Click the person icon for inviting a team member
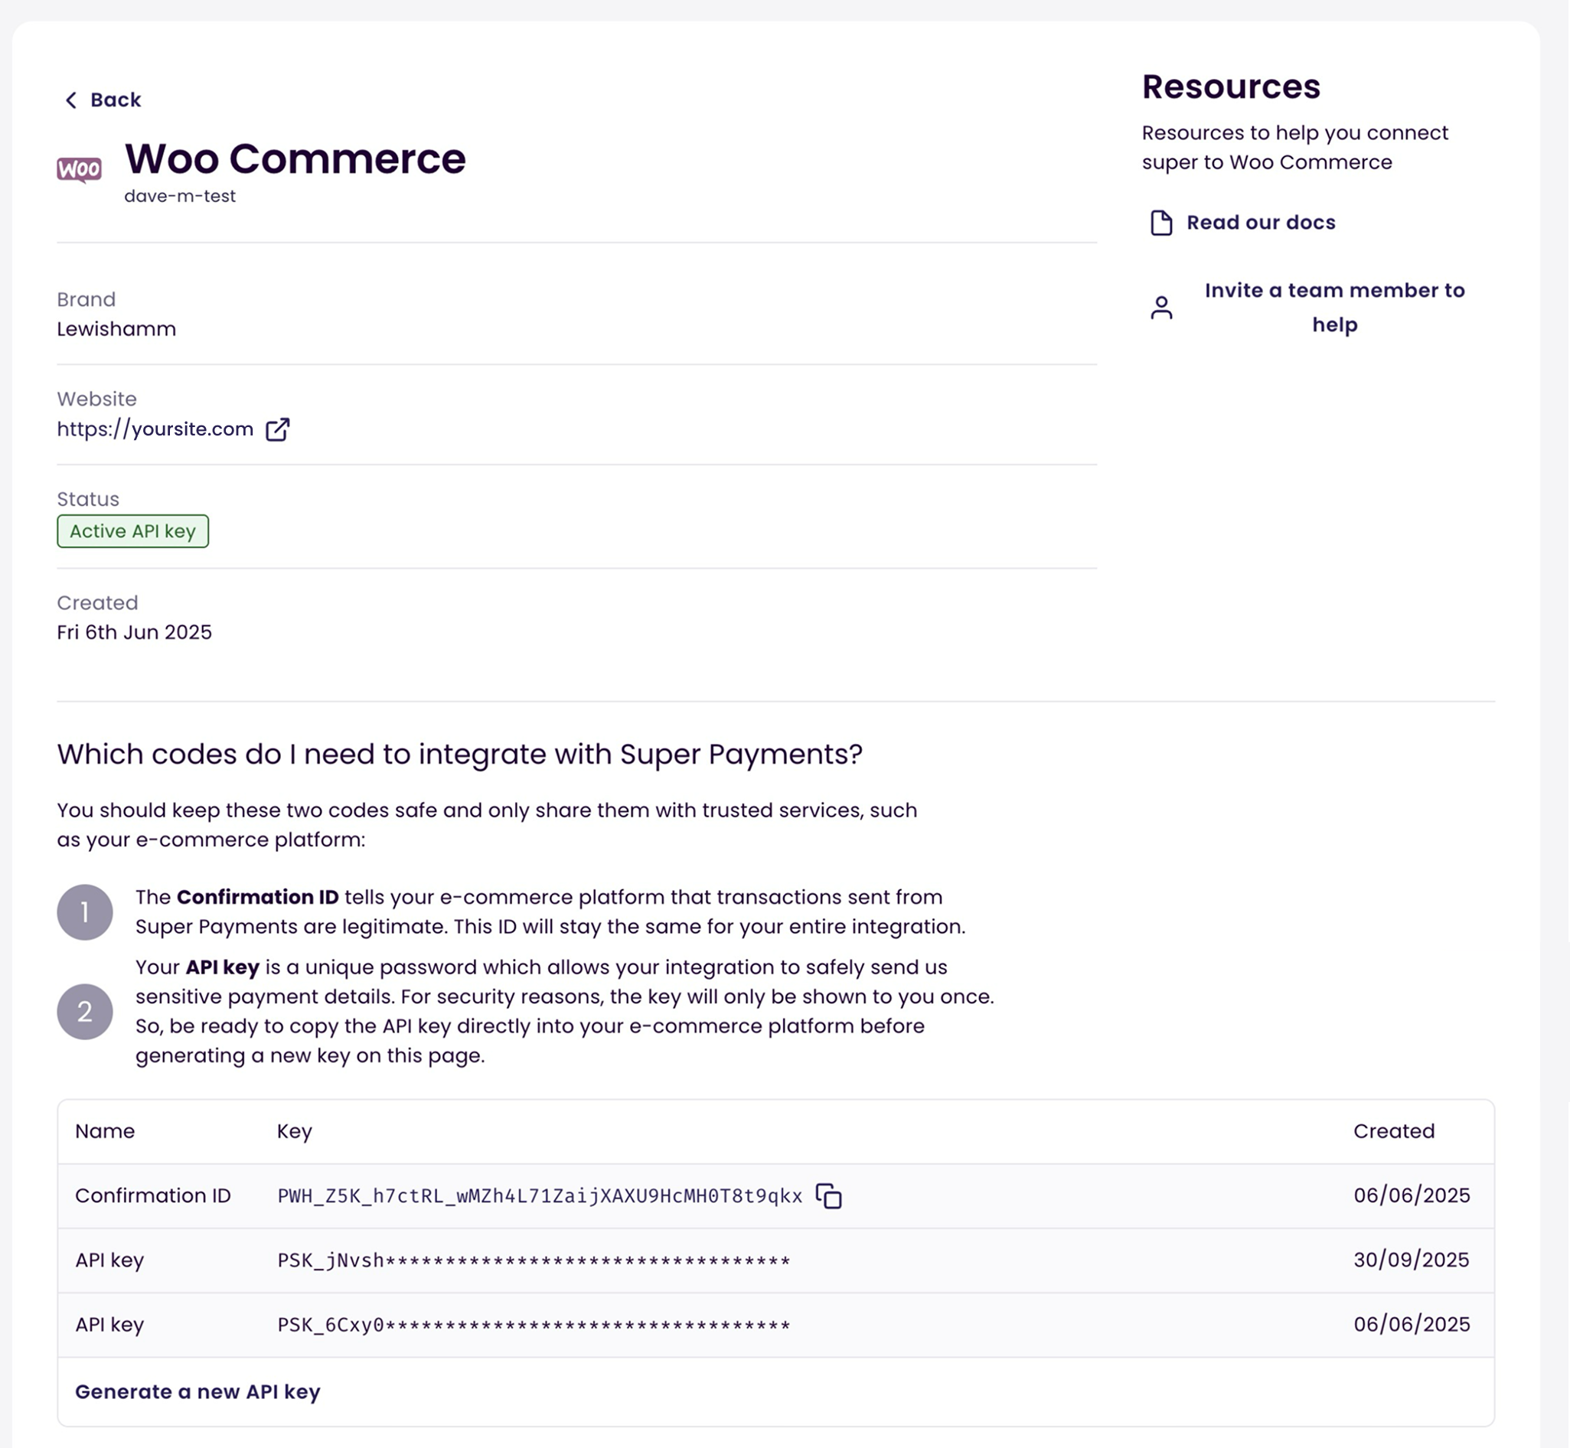 [1160, 307]
